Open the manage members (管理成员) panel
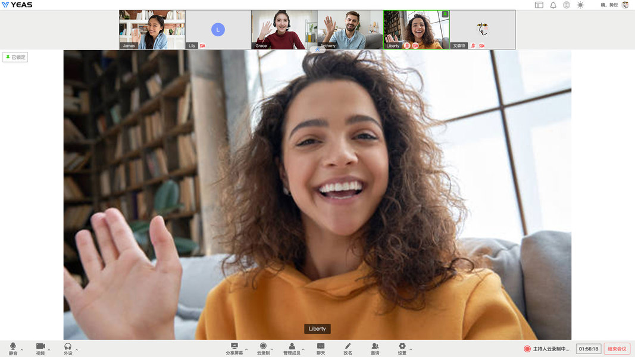 click(292, 349)
